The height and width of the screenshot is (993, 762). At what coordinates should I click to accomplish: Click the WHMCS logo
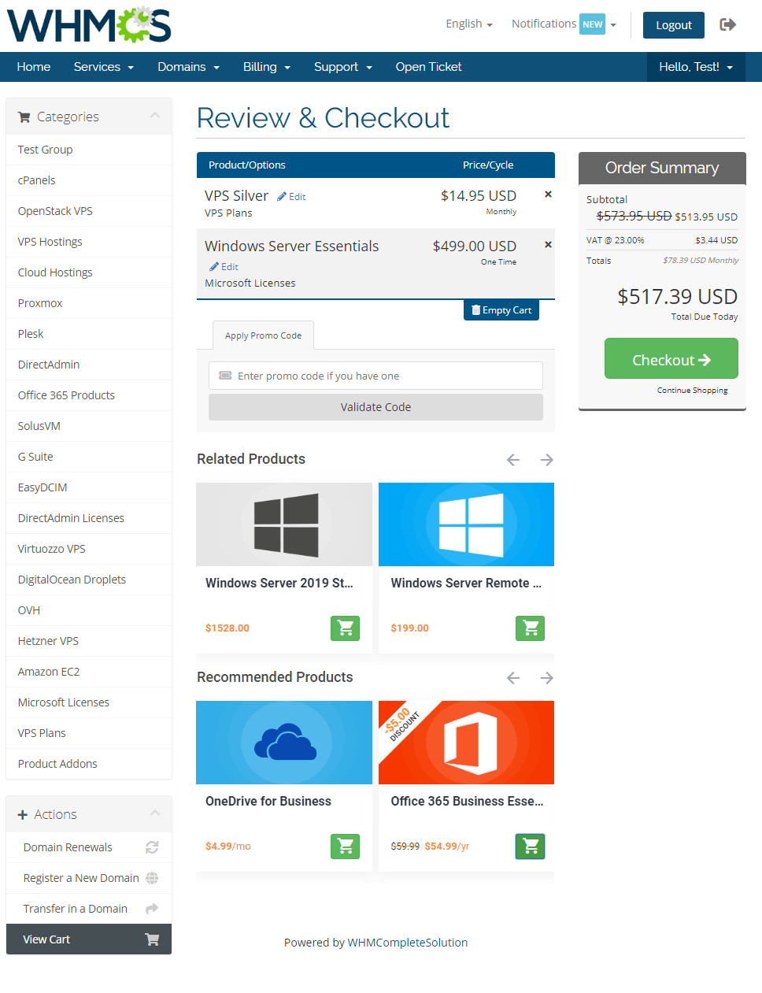89,25
